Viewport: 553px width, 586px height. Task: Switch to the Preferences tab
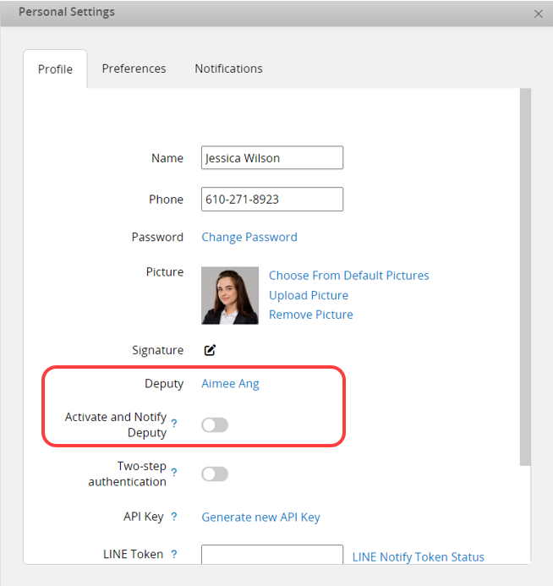[x=134, y=68]
